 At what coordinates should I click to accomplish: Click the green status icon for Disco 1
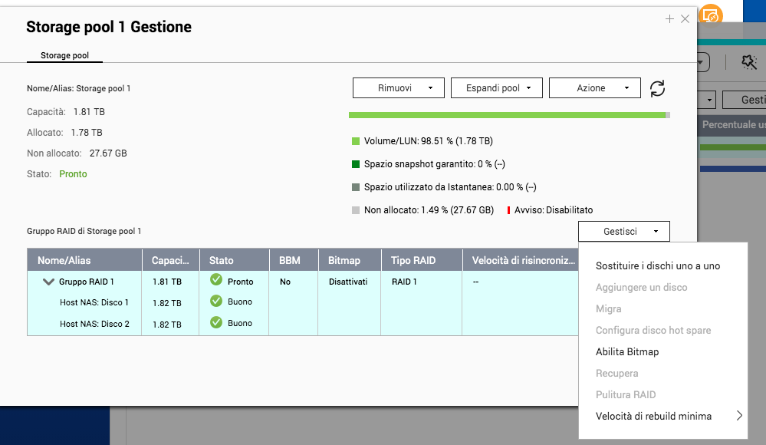tap(215, 302)
